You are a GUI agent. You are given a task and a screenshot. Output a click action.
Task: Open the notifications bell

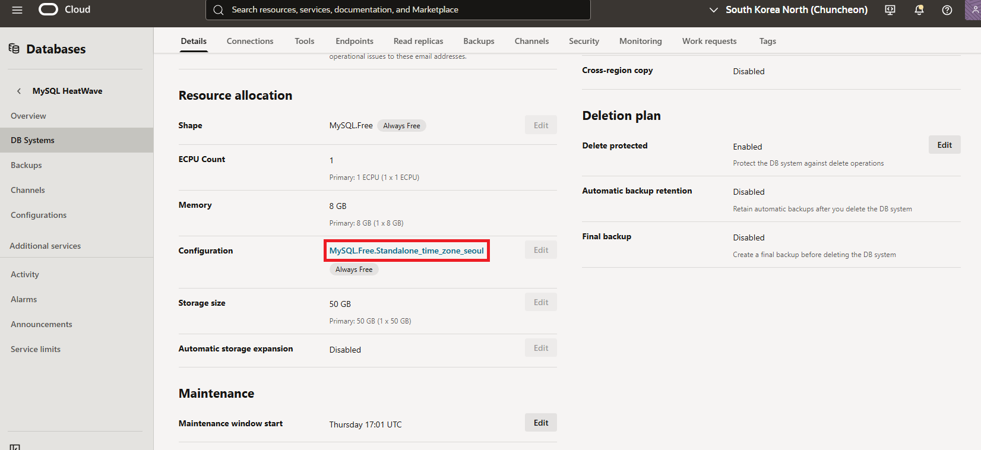919,10
